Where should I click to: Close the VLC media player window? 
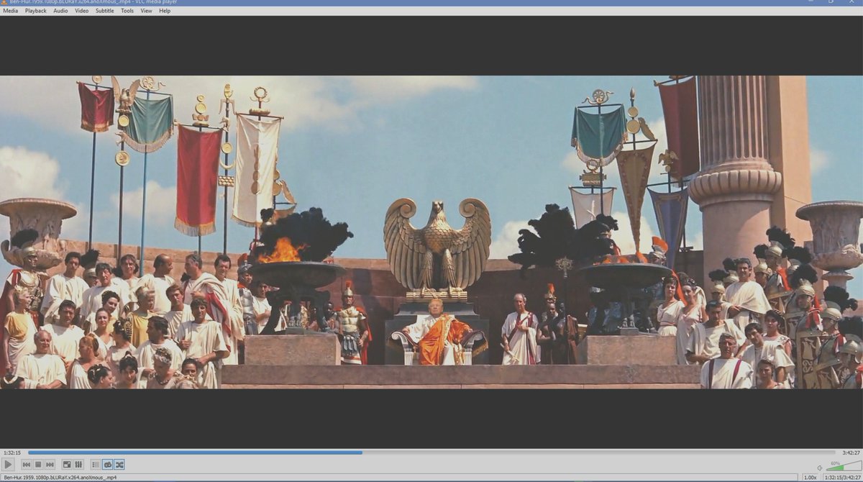click(x=853, y=2)
